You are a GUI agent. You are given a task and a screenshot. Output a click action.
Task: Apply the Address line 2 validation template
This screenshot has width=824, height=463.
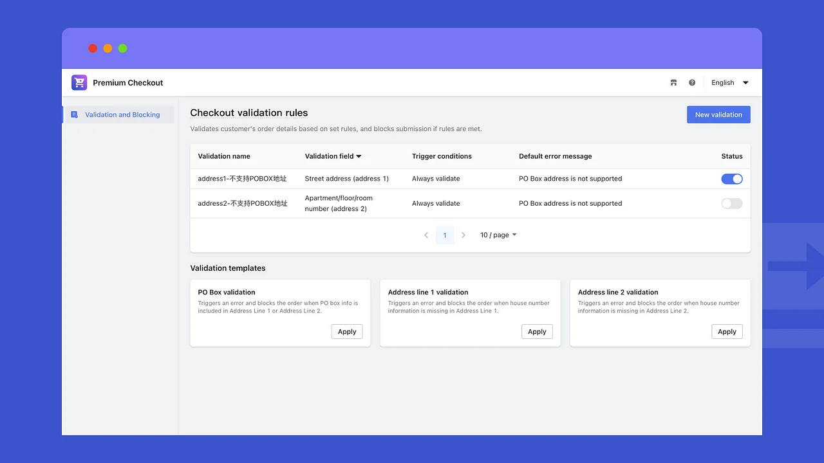pyautogui.click(x=727, y=331)
